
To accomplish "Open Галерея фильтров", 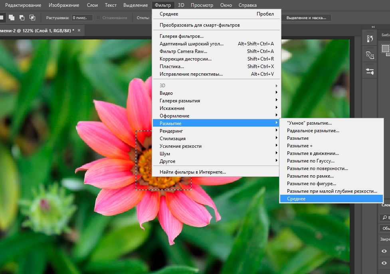I will coord(216,36).
